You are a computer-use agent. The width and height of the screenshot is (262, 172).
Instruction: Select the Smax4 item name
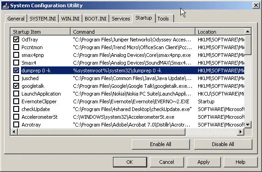29,63
